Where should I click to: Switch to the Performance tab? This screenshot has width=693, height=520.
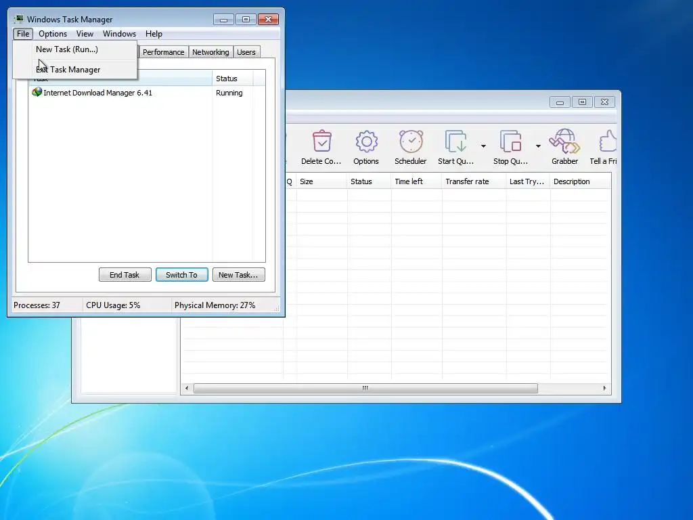(163, 52)
